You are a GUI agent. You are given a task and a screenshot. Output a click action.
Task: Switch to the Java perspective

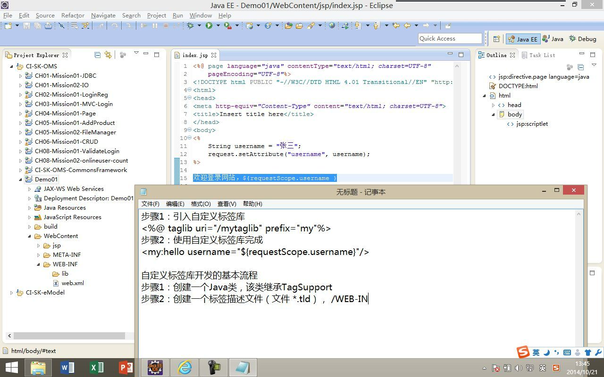(553, 39)
